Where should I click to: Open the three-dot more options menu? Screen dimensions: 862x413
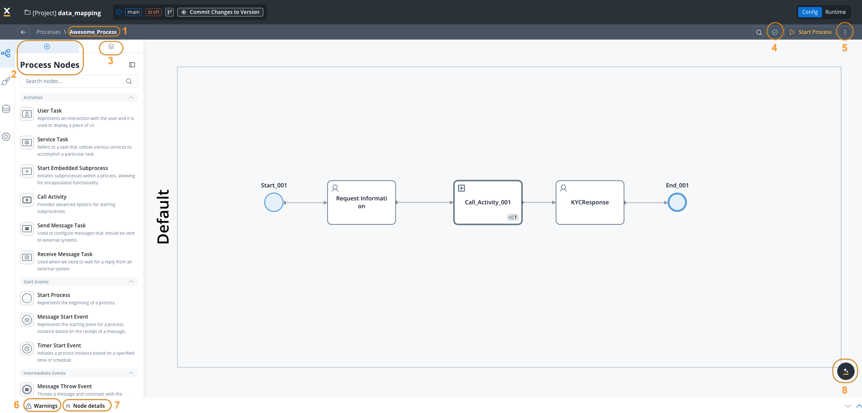coord(845,32)
